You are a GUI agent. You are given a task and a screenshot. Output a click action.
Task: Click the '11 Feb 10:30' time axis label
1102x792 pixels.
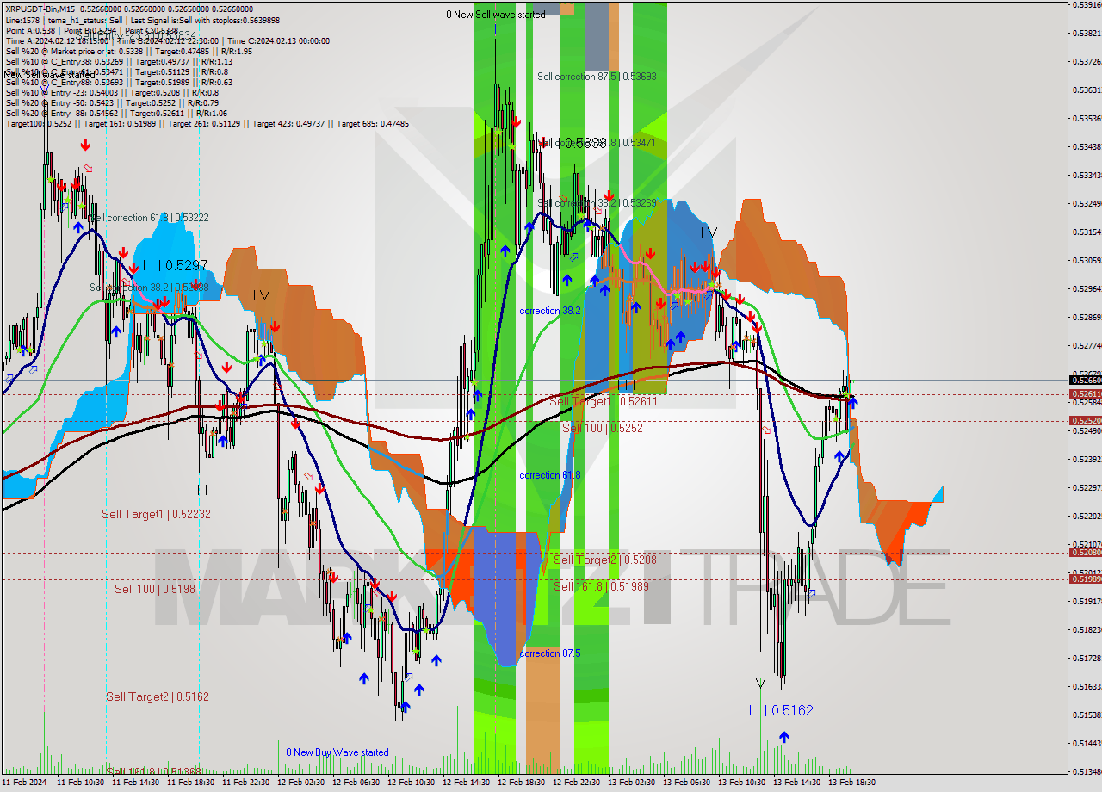(x=80, y=783)
